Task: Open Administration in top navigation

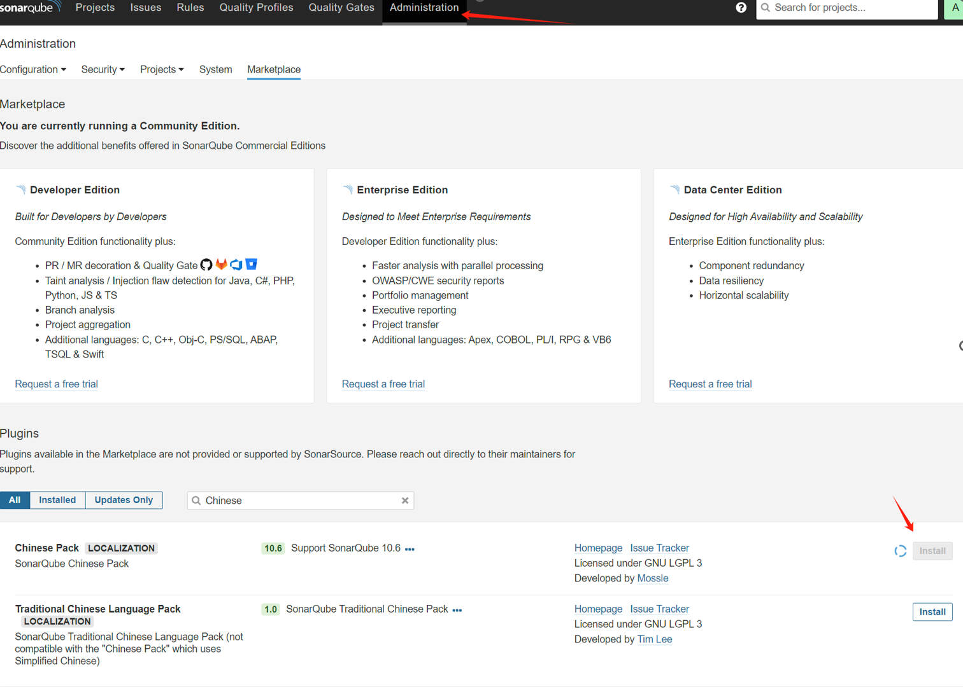Action: point(424,8)
